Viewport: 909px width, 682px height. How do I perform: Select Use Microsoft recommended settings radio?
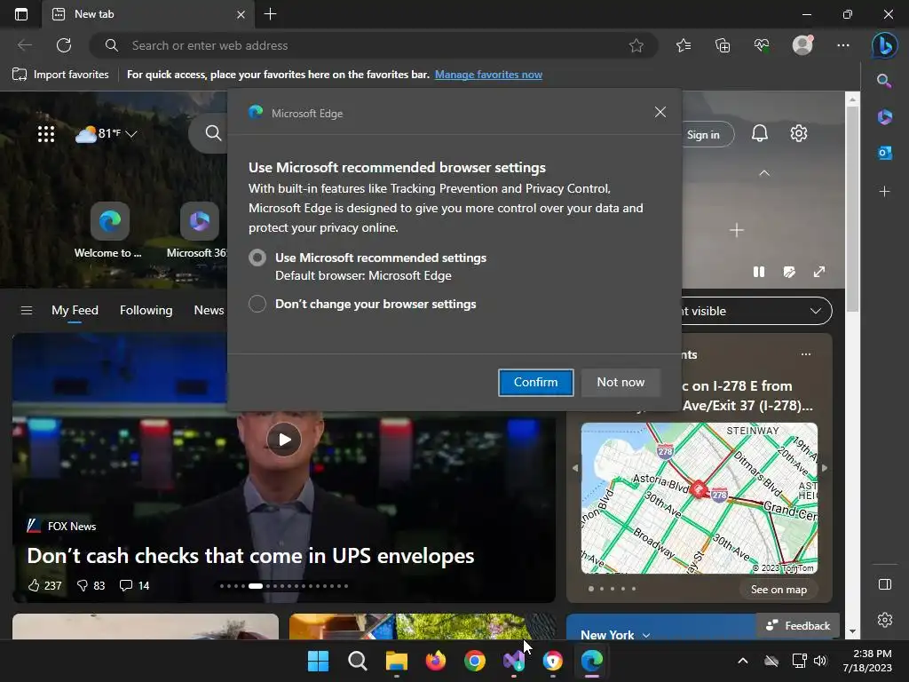pyautogui.click(x=257, y=258)
